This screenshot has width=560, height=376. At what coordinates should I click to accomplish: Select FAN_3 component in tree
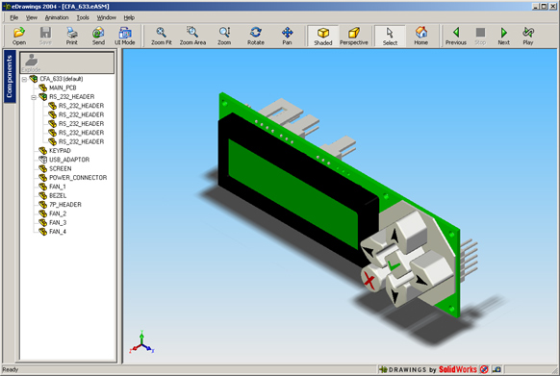(x=58, y=222)
